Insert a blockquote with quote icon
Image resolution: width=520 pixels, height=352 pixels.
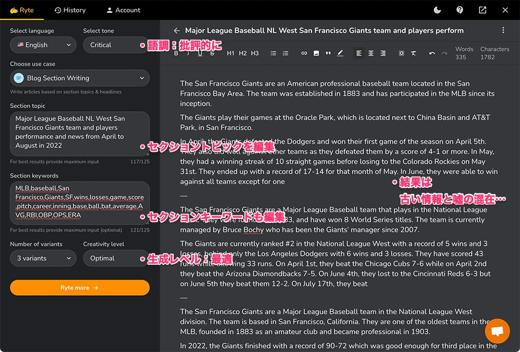328,53
